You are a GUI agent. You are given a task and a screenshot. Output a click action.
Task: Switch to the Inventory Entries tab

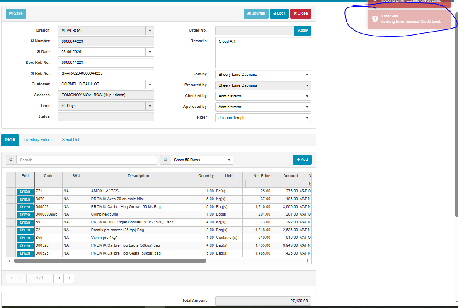click(x=38, y=140)
